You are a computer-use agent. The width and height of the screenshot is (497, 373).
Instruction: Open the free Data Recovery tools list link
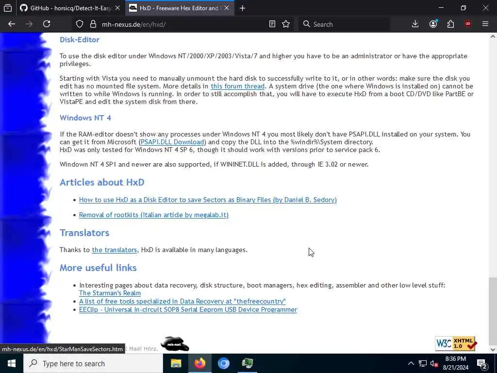[182, 301]
